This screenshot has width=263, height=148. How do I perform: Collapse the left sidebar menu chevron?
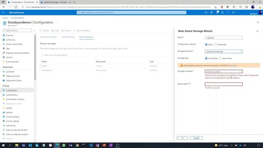[x=34, y=30]
